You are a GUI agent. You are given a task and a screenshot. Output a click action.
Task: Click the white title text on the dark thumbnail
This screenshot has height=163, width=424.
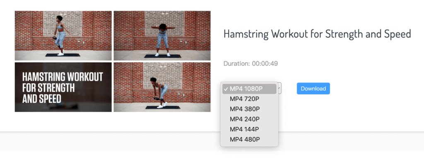click(x=62, y=88)
